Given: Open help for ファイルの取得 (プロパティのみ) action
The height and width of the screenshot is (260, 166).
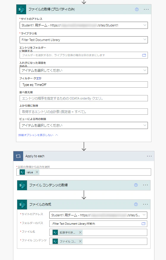Looking at the screenshot, I should click(137, 10).
